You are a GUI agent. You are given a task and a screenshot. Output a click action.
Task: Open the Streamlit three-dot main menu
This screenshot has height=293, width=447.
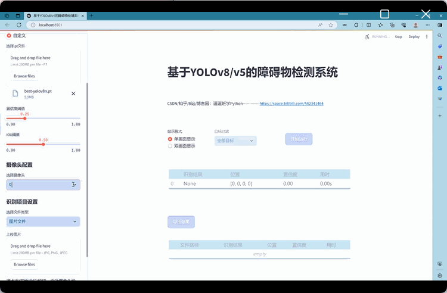coord(427,37)
